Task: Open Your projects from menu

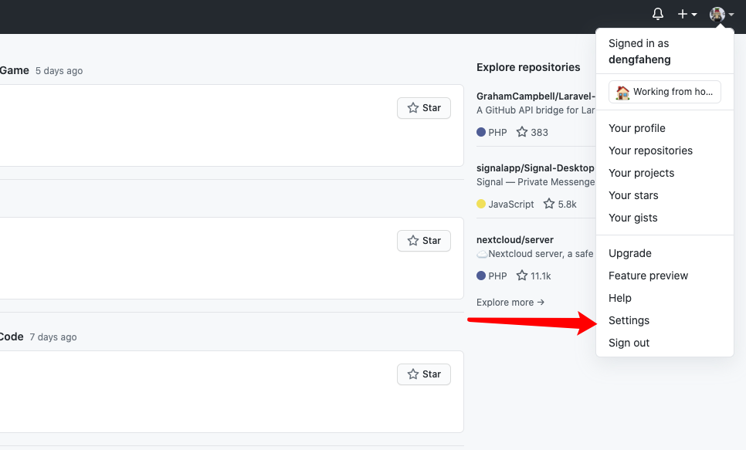Action: pyautogui.click(x=641, y=173)
